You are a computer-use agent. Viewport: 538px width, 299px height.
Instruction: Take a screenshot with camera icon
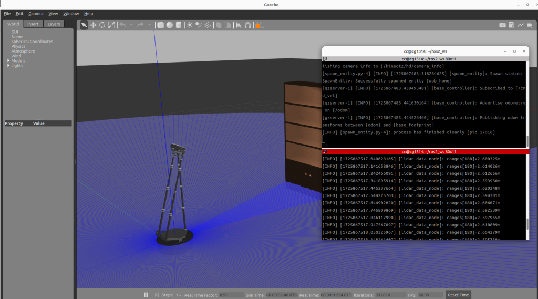[x=502, y=25]
